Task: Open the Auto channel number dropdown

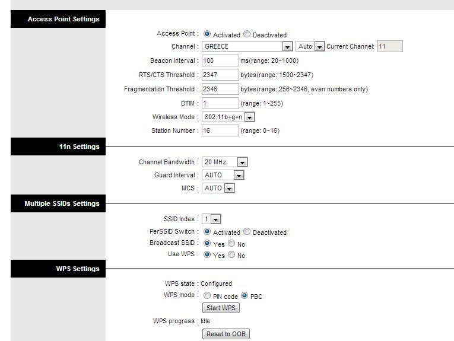Action: (x=310, y=46)
